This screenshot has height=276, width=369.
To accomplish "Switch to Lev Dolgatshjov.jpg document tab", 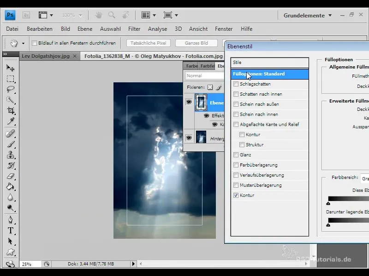I will pos(46,56).
